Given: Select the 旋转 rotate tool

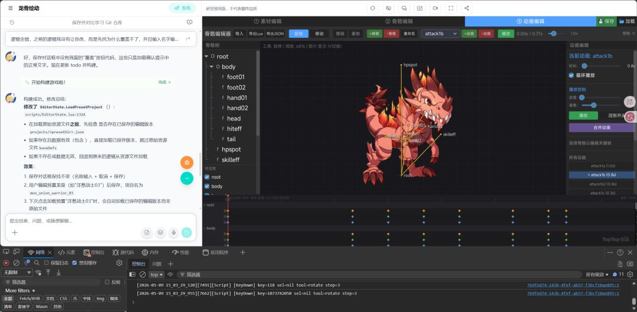Looking at the screenshot, I should click(x=298, y=34).
